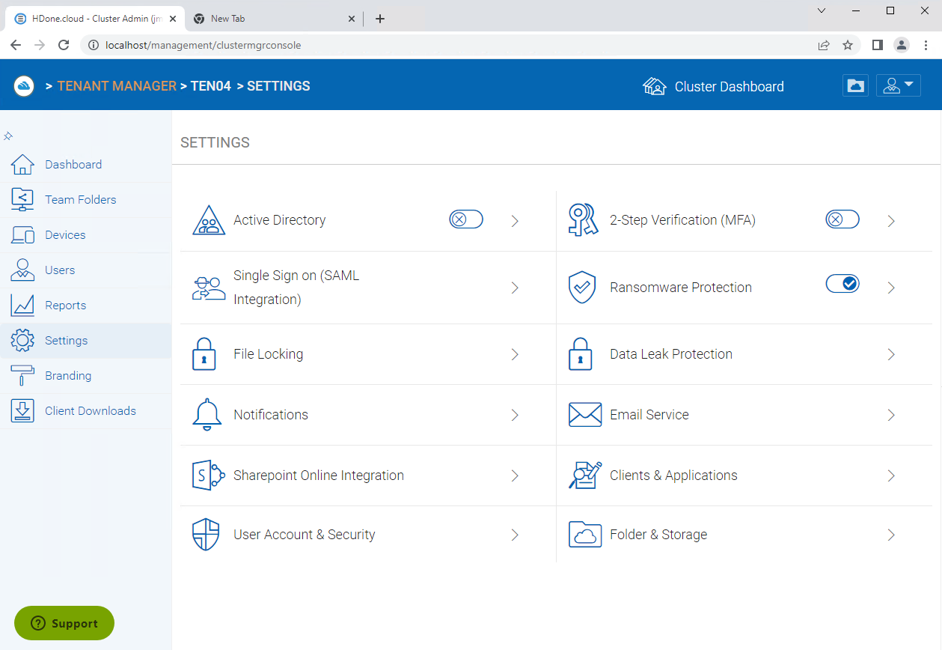Expand Ransomware Protection with its chevron

pyautogui.click(x=891, y=288)
